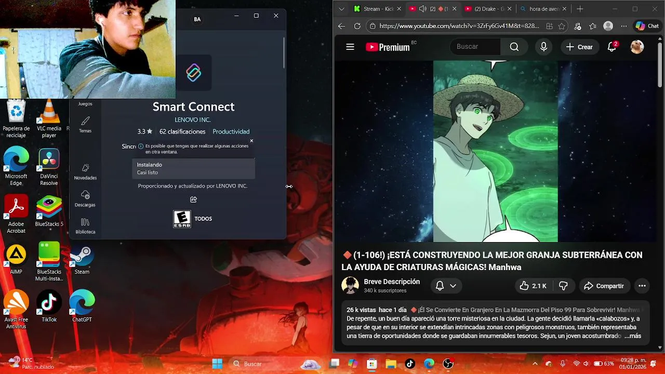Open Novedades in Microsoft Store sidebar
665x374 pixels.
pos(85,172)
